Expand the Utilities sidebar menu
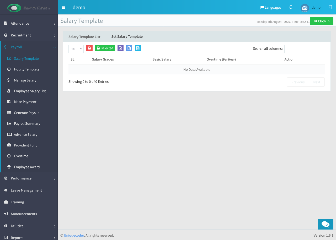The image size is (336, 240). (29, 226)
